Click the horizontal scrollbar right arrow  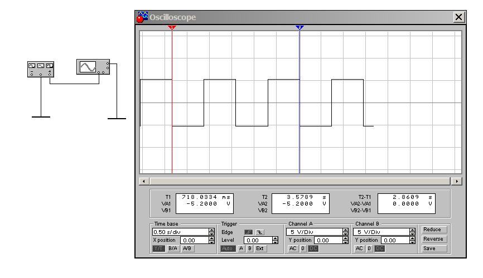[x=458, y=181]
